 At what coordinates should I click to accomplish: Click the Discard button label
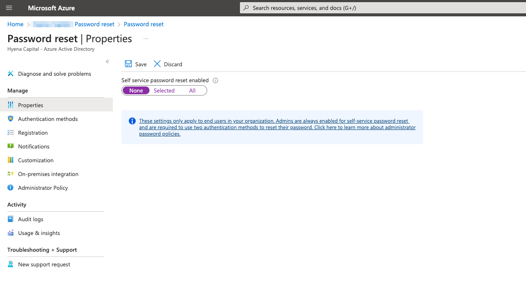click(x=173, y=64)
